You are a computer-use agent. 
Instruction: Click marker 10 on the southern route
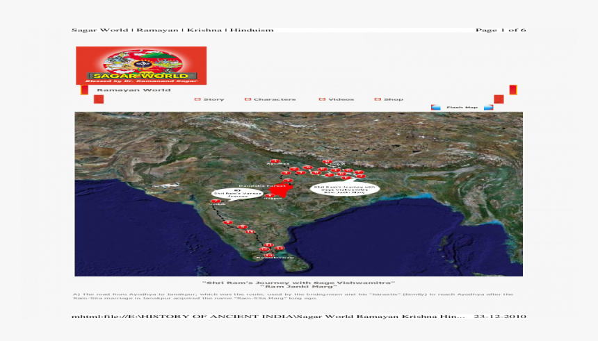coord(250,232)
